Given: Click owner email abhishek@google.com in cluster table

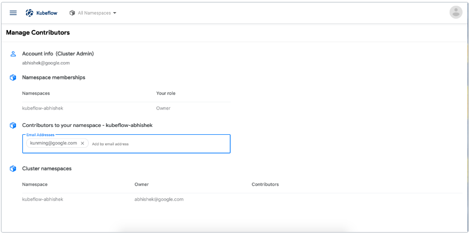Looking at the screenshot, I should pos(159,199).
